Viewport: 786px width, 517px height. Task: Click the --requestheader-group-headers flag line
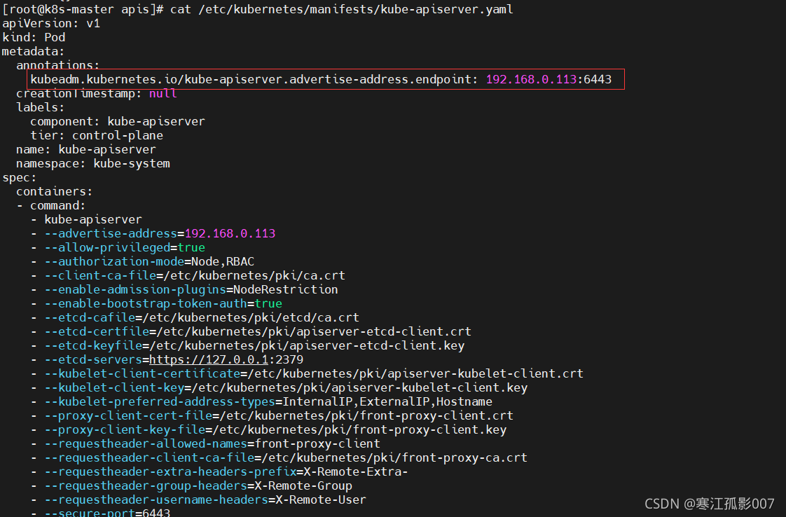coord(191,486)
